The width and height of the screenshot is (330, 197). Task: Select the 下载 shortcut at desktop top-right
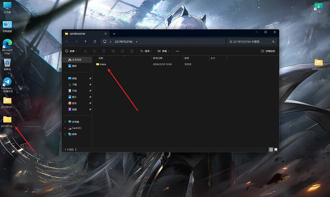[x=319, y=8]
